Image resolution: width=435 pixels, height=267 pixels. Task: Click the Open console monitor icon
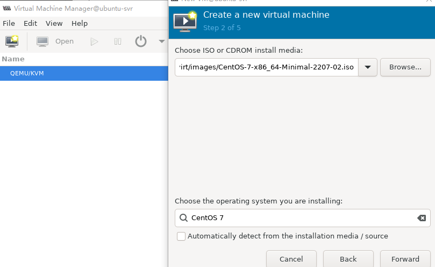(x=42, y=41)
